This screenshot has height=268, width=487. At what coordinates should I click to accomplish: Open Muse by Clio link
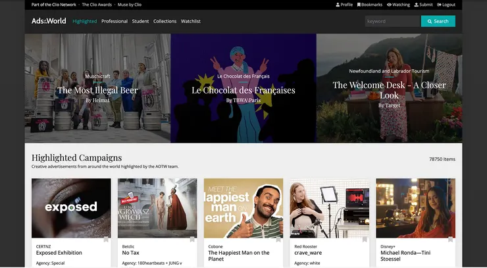coord(130,5)
